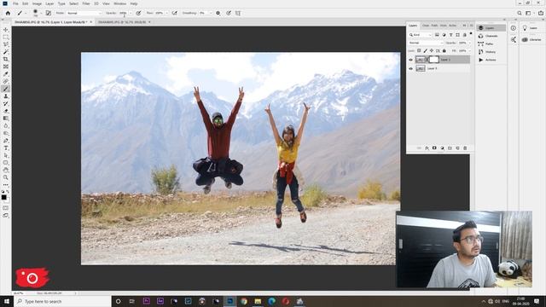Toggle lock image pixels brush icon
Screen dimensions: 546x307
point(425,51)
